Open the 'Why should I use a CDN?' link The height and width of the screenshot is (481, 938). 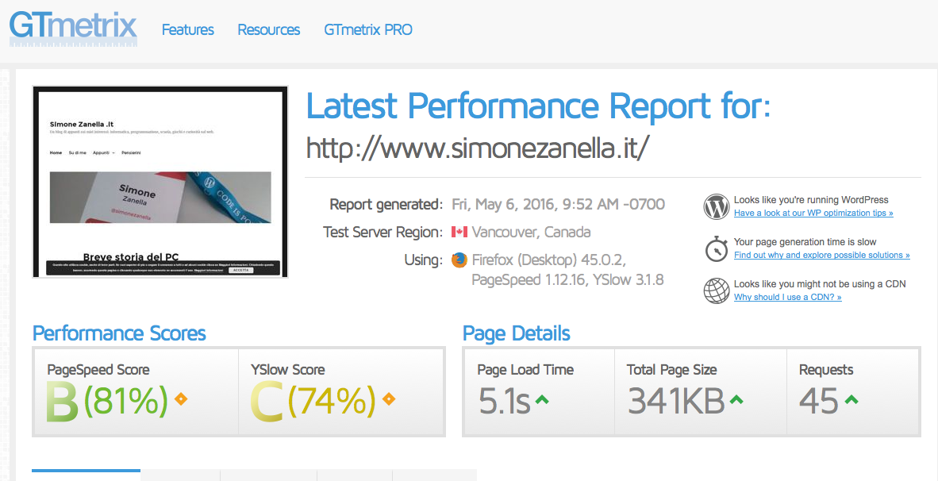[788, 297]
